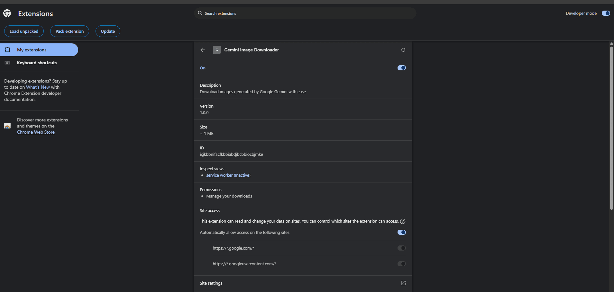Open Site settings external link icon

403,283
